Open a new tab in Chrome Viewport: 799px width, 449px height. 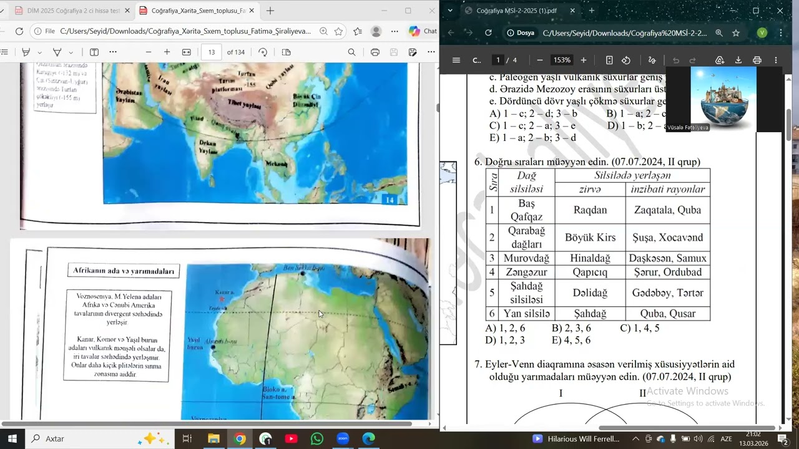click(x=592, y=11)
